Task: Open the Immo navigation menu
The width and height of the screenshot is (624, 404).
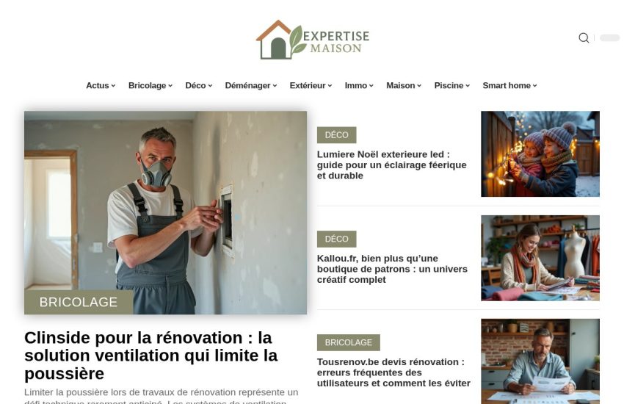Action: click(359, 86)
